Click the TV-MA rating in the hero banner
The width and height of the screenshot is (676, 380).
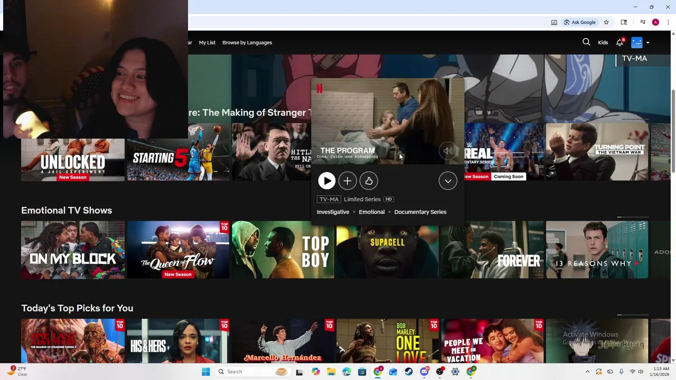tap(634, 59)
